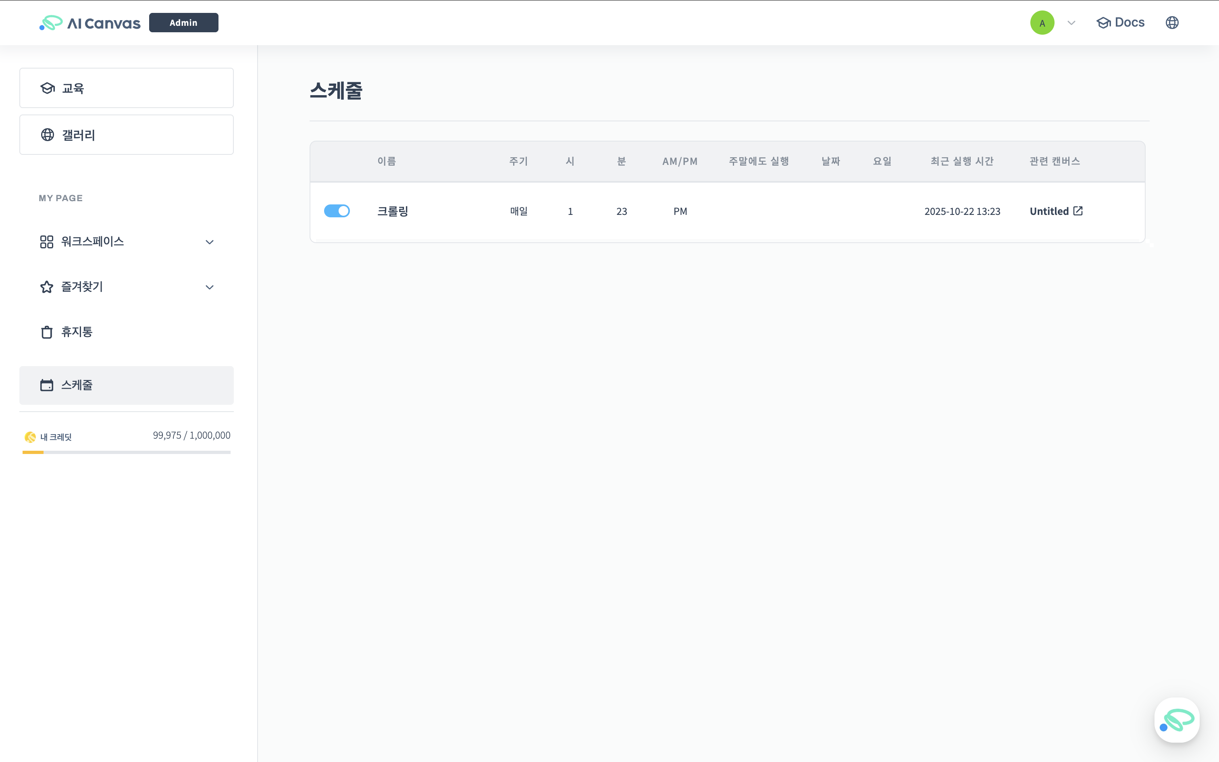The image size is (1219, 762).
Task: Expand the 즐겨찾기 chevron
Action: coord(210,287)
